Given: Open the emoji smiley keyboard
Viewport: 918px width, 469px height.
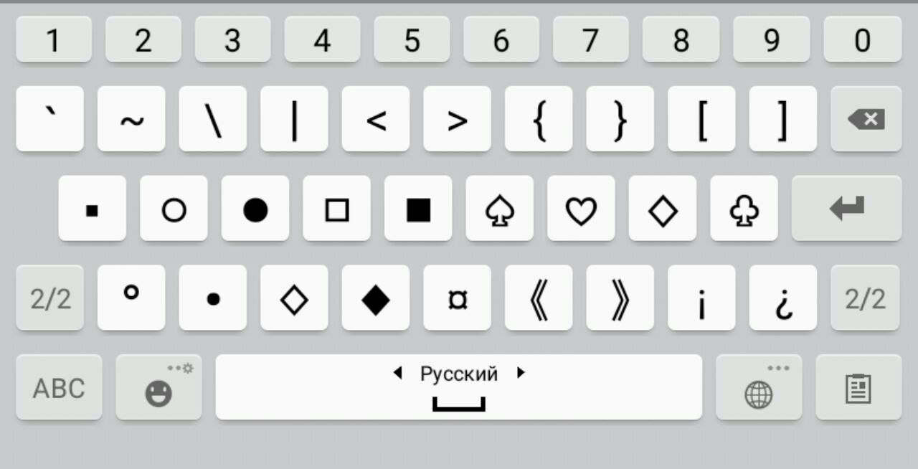Looking at the screenshot, I should 158,387.
